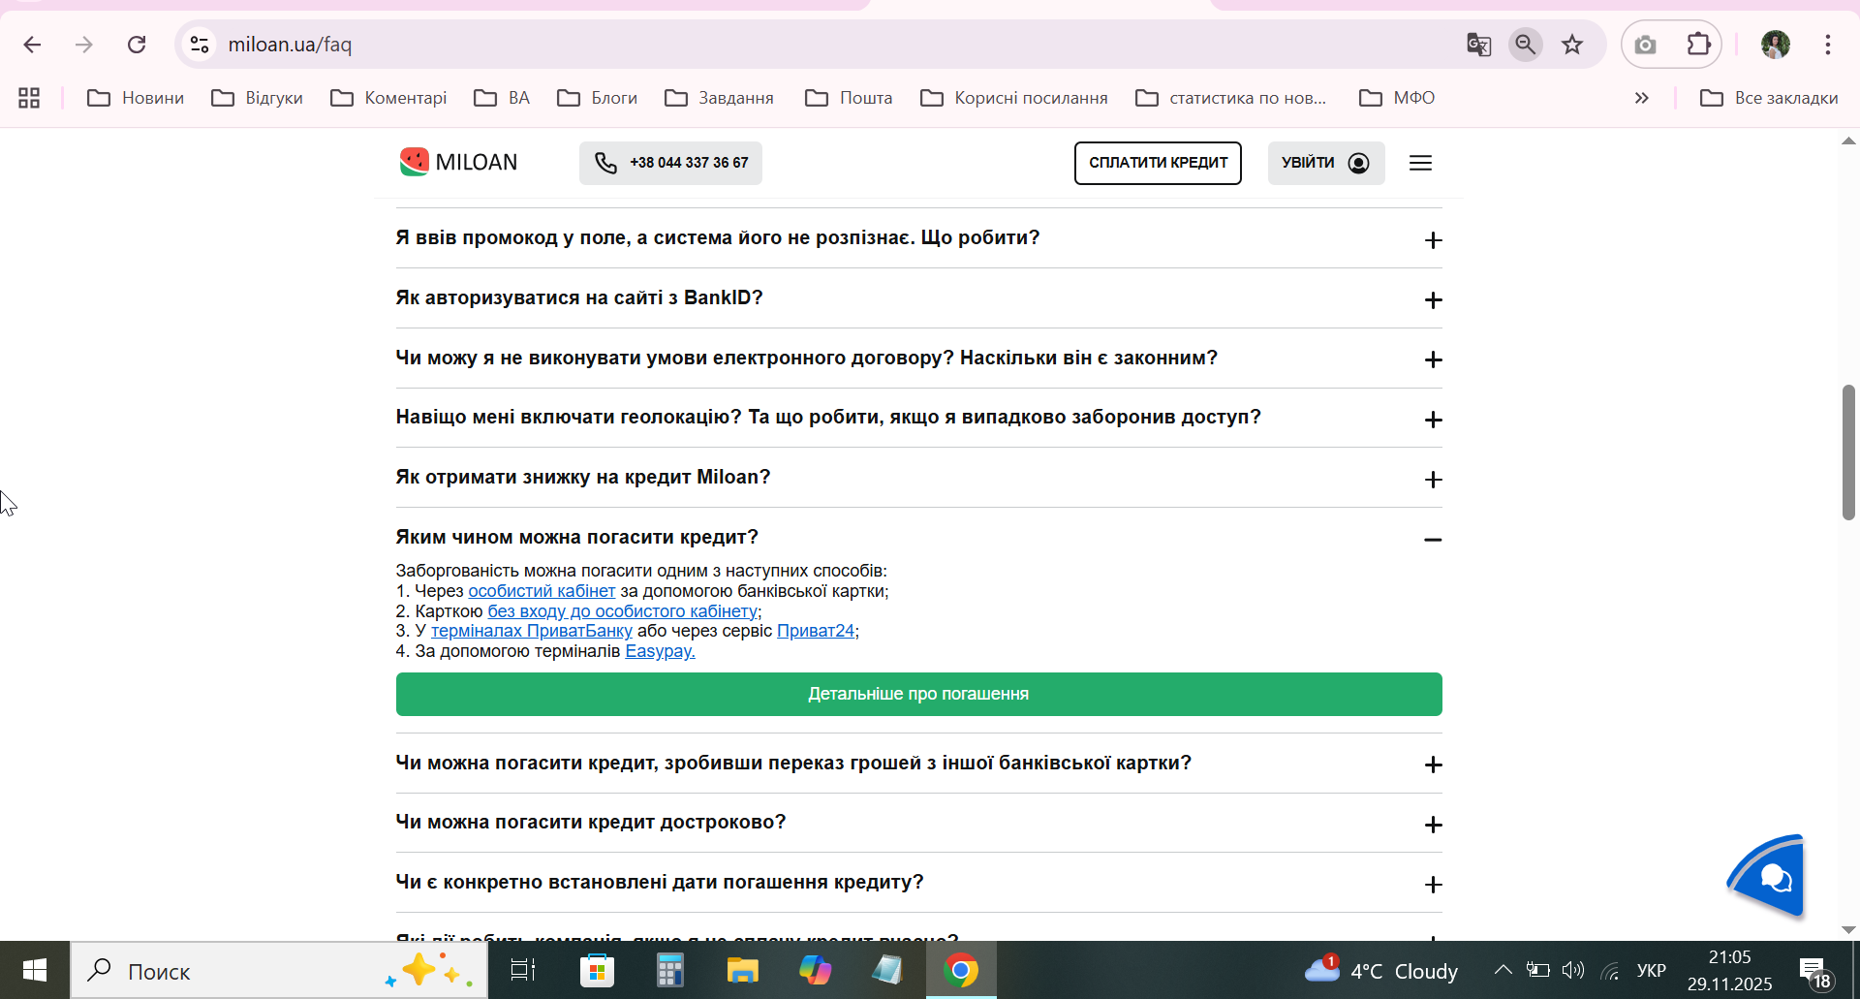This screenshot has height=999, width=1860.
Task: Show hidden bookmarks with the double chevron
Action: click(1641, 98)
